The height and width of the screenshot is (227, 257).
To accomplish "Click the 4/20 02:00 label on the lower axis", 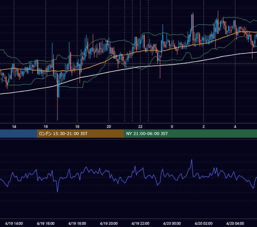I will (x=203, y=223).
